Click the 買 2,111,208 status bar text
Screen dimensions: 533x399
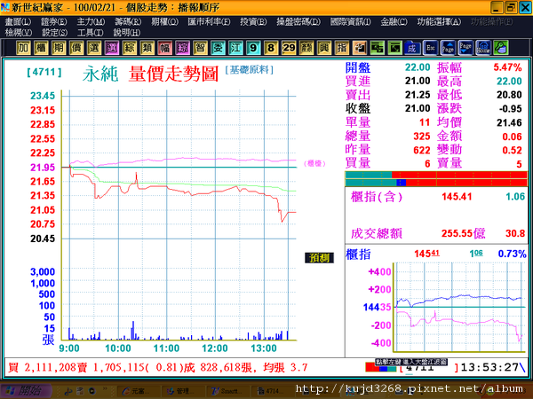[42, 367]
